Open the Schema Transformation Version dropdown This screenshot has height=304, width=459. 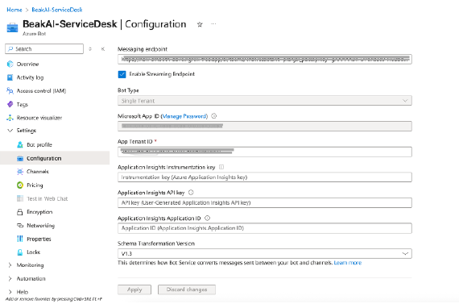[x=265, y=253]
